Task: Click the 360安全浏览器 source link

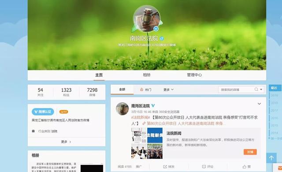Action: pos(169,112)
